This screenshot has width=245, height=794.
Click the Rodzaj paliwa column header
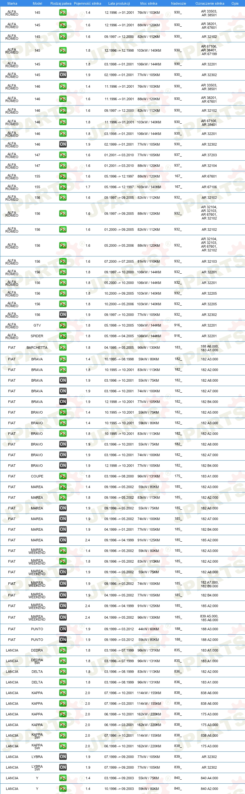pos(61,3)
